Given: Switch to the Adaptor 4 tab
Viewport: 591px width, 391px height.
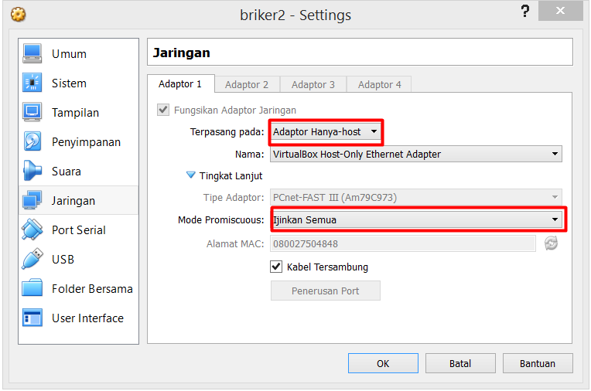Looking at the screenshot, I should pyautogui.click(x=379, y=84).
